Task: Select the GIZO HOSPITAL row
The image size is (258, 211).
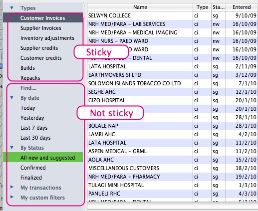Action: 173,100
